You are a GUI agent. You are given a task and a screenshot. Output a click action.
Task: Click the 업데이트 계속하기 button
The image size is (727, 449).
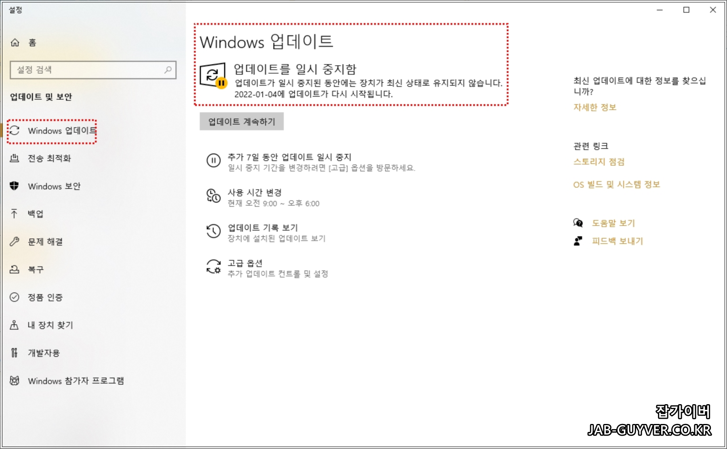(242, 122)
